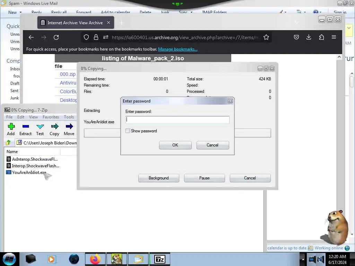Click the tracking protection shield icon
Viewport: 355px width, 266px height.
(86, 37)
